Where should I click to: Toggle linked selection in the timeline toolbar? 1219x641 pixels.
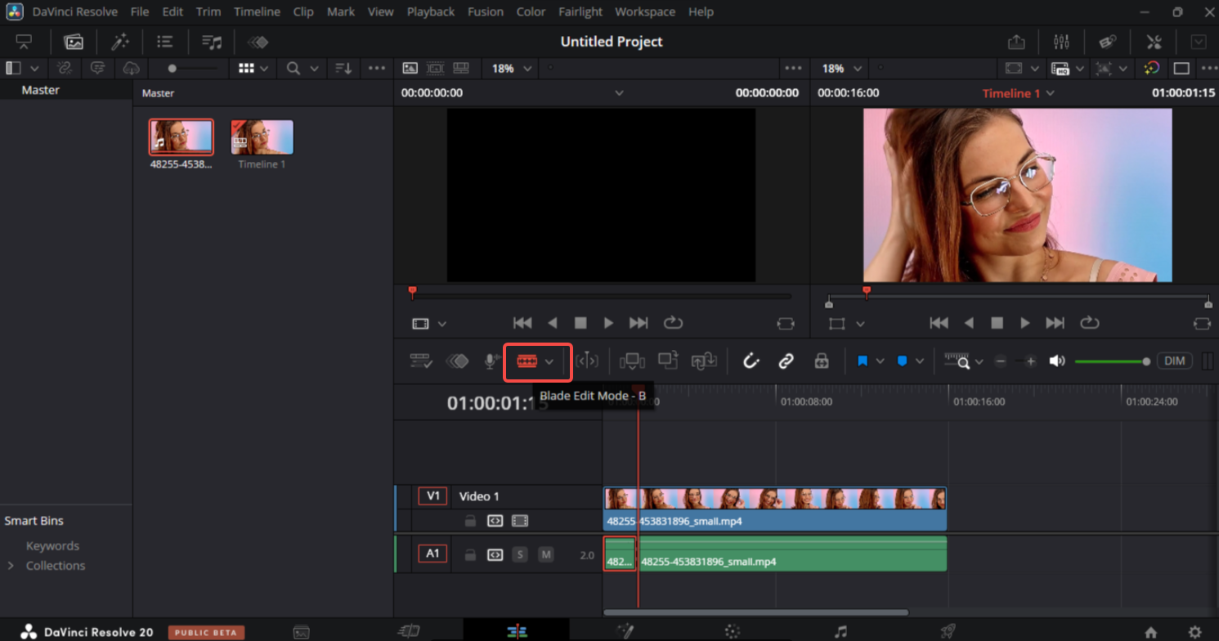[787, 361]
